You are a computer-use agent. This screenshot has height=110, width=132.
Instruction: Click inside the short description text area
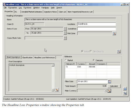point(30,77)
